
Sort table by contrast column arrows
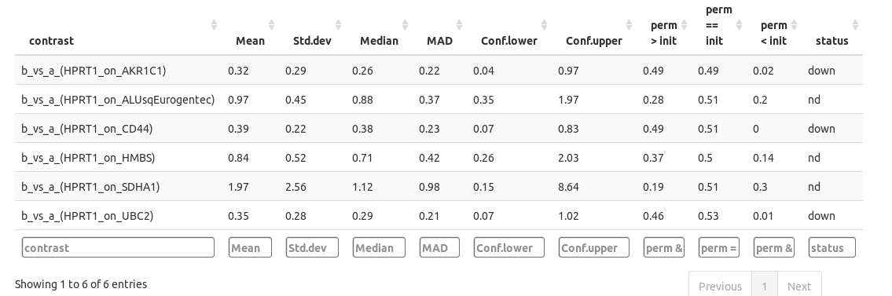pos(214,24)
